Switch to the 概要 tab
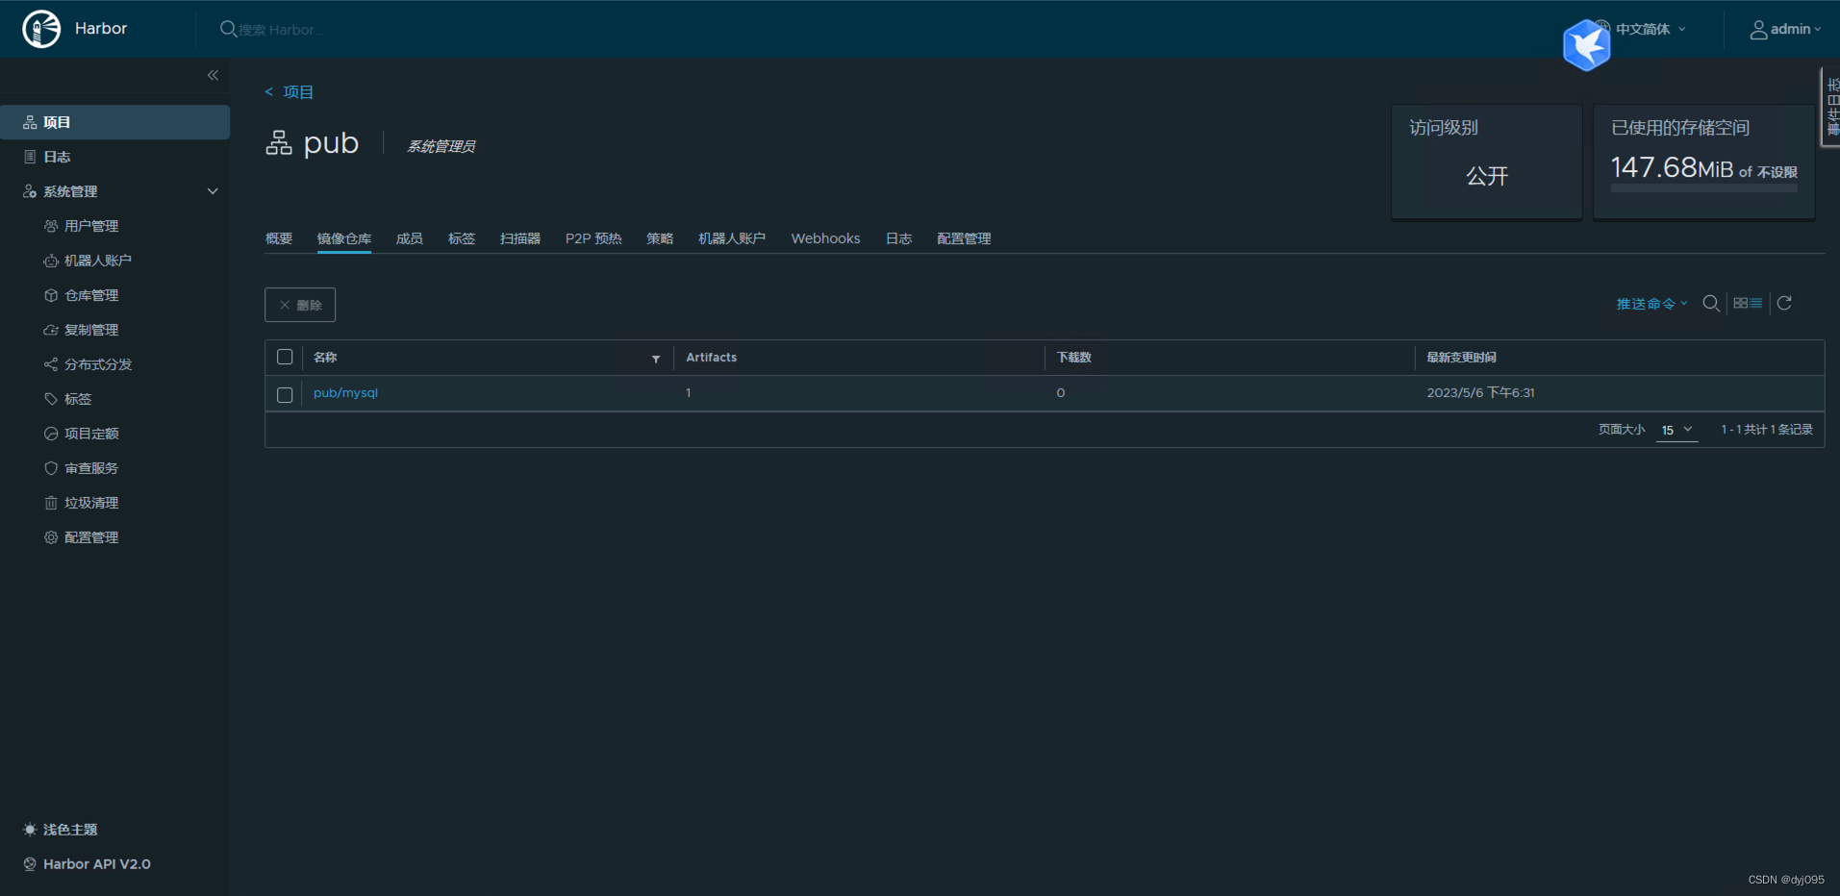 (279, 238)
